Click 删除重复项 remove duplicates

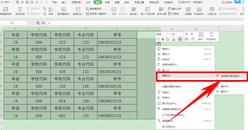tap(94, 9)
